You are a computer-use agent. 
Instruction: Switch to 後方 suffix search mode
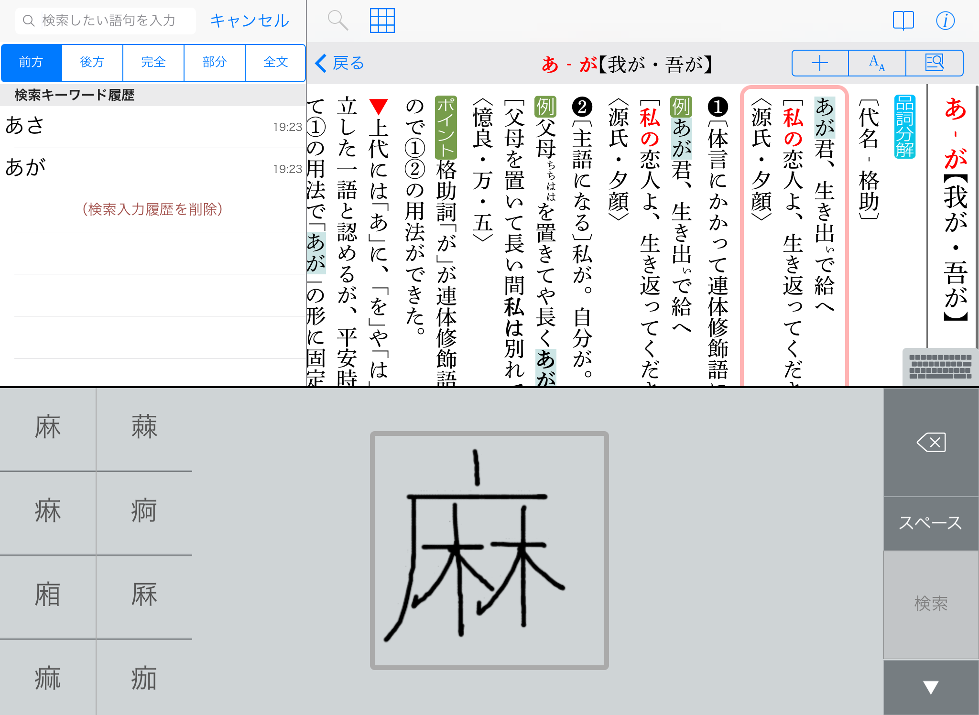click(92, 63)
